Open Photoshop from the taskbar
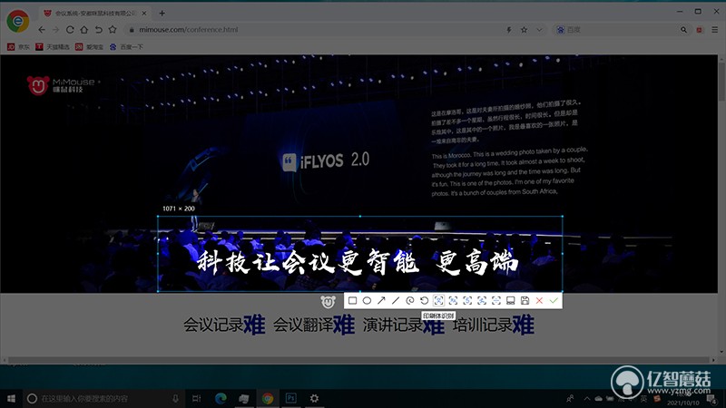 tap(290, 398)
